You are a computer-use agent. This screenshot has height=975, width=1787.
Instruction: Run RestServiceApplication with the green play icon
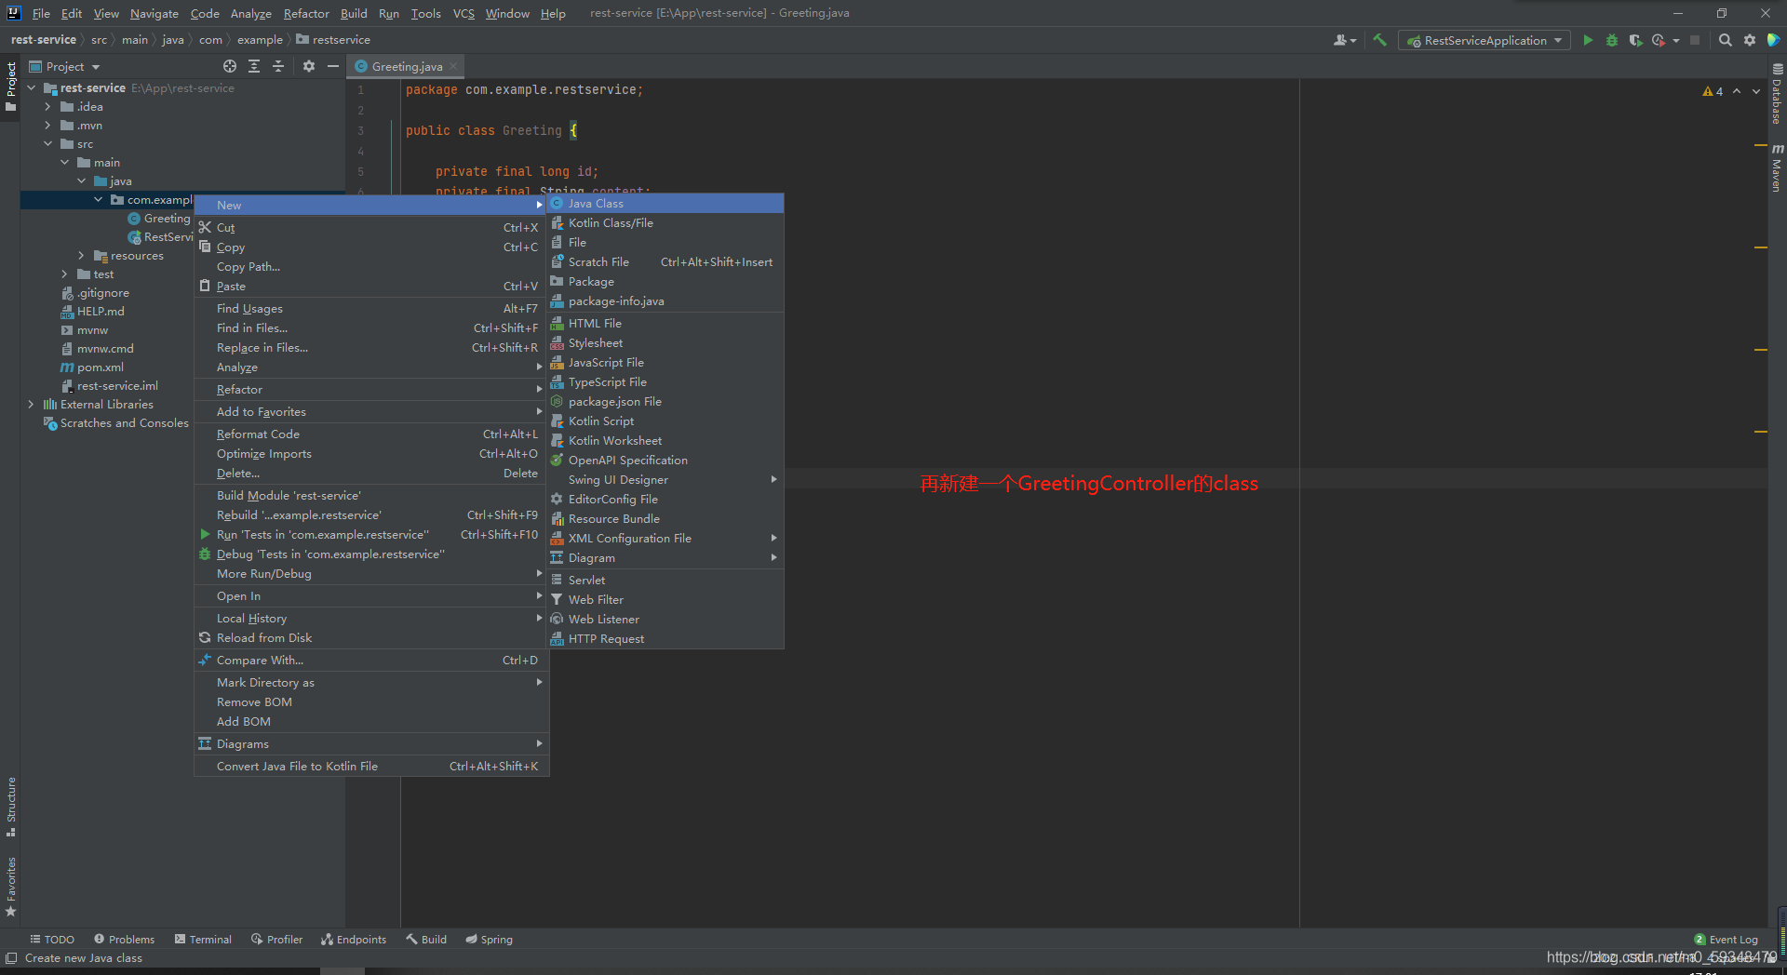click(x=1588, y=40)
